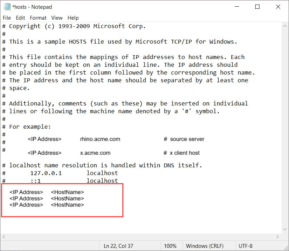Click the left arrow of horizontal scrollbar

coord(3,237)
